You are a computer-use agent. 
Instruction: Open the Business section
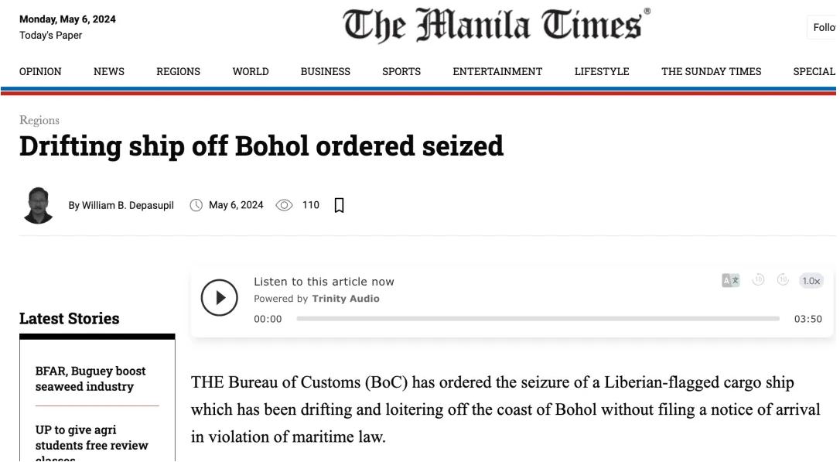(x=325, y=71)
